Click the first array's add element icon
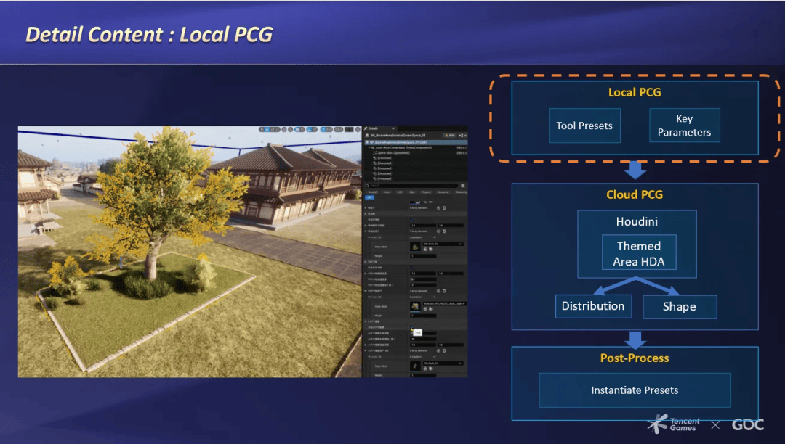Image resolution: width=785 pixels, height=444 pixels. click(438, 207)
